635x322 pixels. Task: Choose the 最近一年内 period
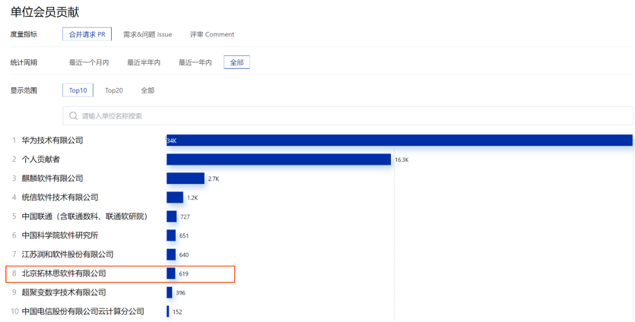[x=195, y=62]
